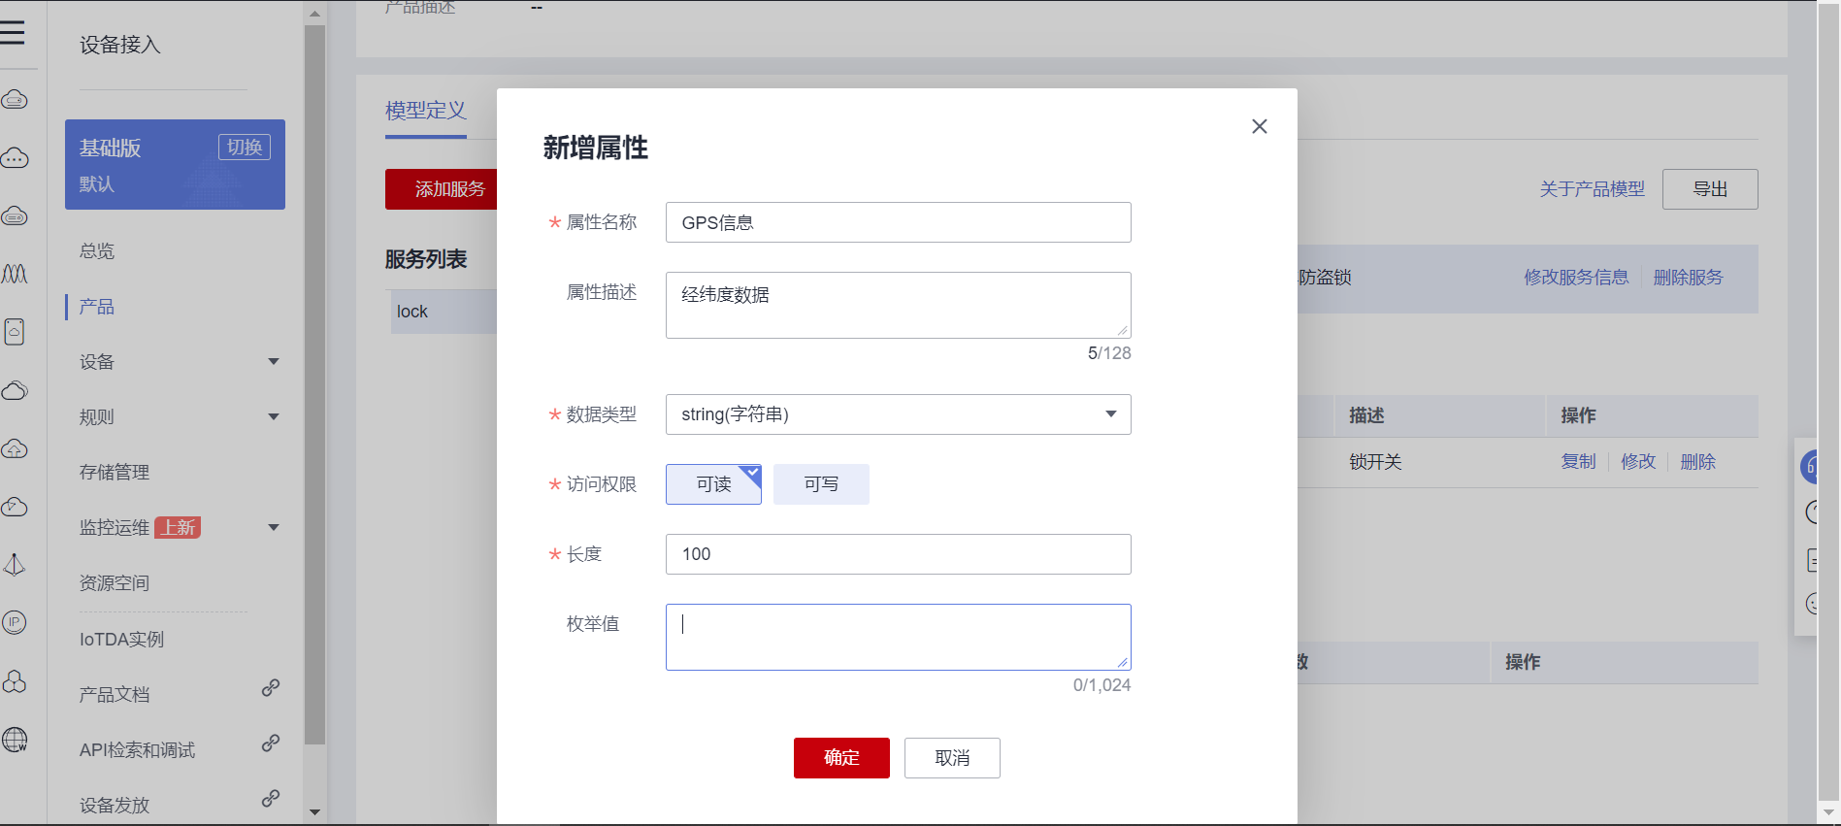1841x826 pixels.
Task: Toggle the 可写 access permission
Action: coord(821,484)
